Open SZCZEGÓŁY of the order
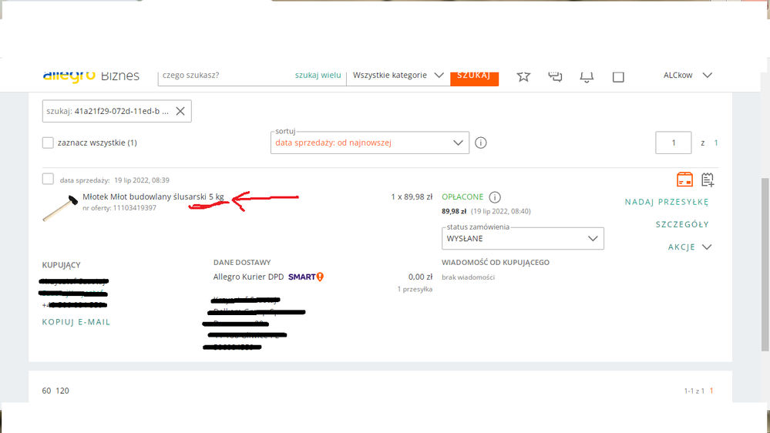Image resolution: width=770 pixels, height=433 pixels. [x=682, y=225]
